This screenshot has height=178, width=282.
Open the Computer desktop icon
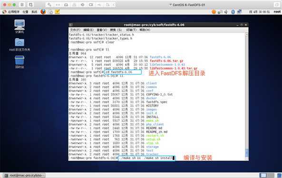click(x=19, y=26)
